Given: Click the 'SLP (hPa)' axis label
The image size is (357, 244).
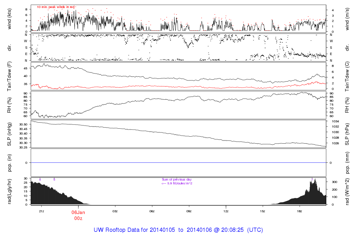Looking at the screenshot, I should pyautogui.click(x=347, y=134).
